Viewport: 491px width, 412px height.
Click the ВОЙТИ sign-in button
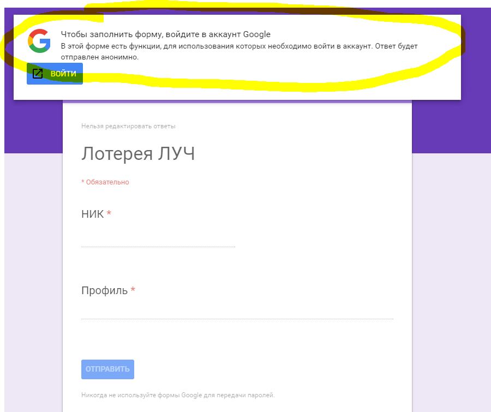[x=55, y=74]
